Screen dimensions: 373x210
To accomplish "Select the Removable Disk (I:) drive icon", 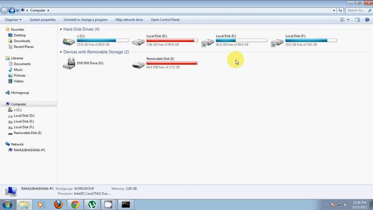I will pos(138,65).
